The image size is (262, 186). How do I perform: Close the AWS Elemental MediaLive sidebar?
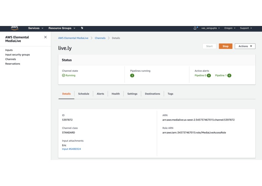click(46, 37)
